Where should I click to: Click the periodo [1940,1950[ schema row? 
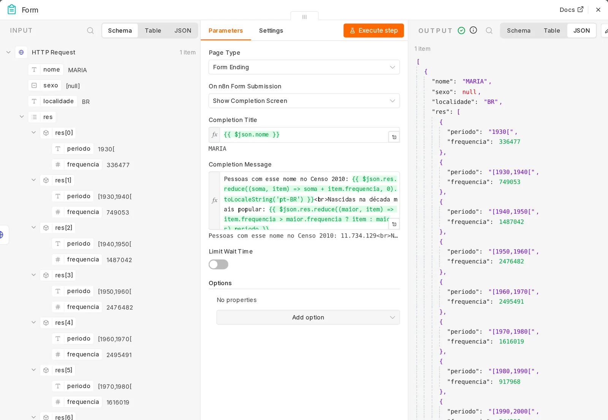[x=92, y=244]
